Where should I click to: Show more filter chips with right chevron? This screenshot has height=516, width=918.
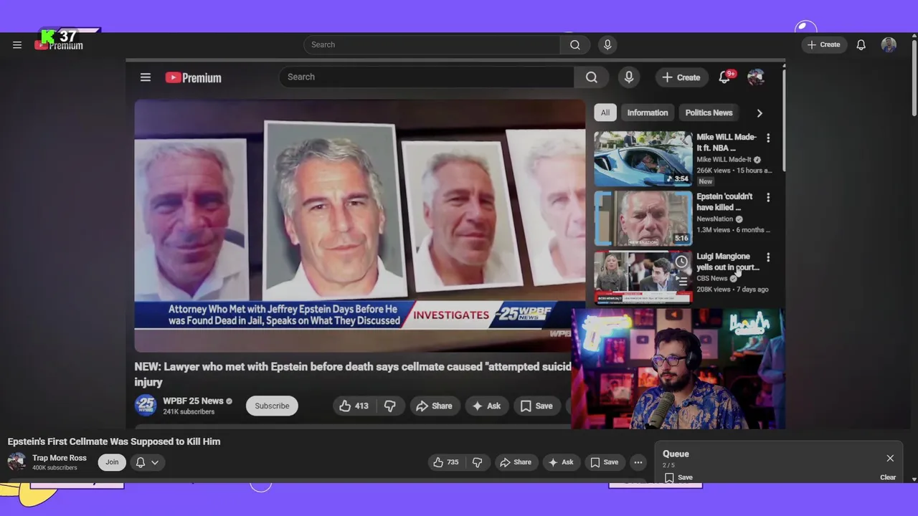click(760, 113)
